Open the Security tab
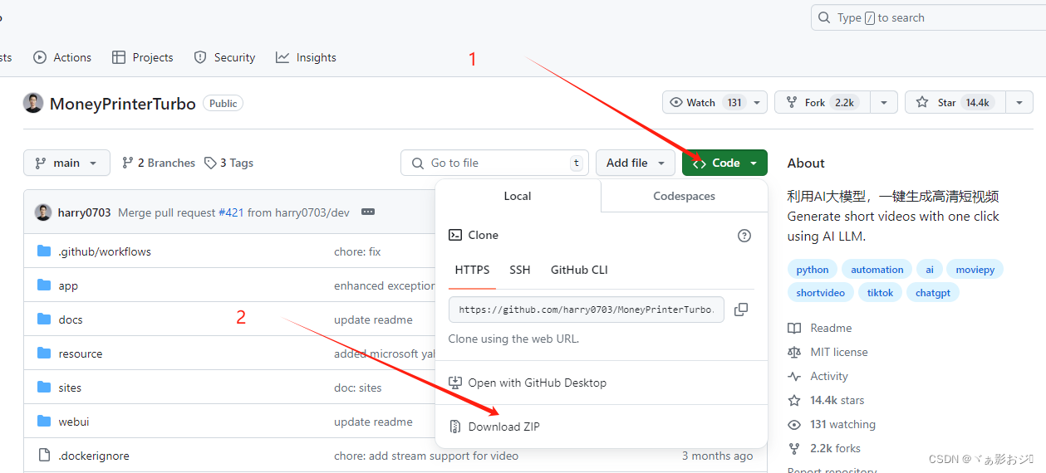Screen dimensions: 1046x473 tap(224, 57)
